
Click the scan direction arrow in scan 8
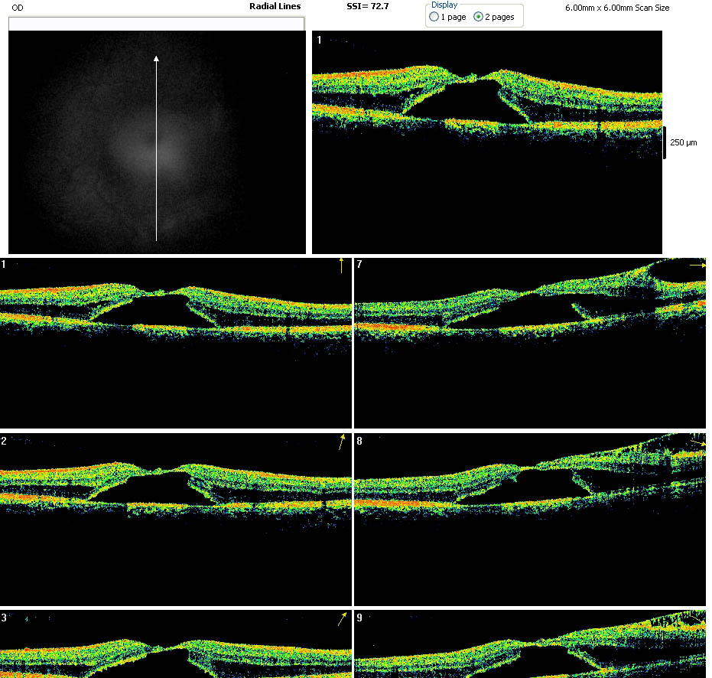click(x=698, y=442)
